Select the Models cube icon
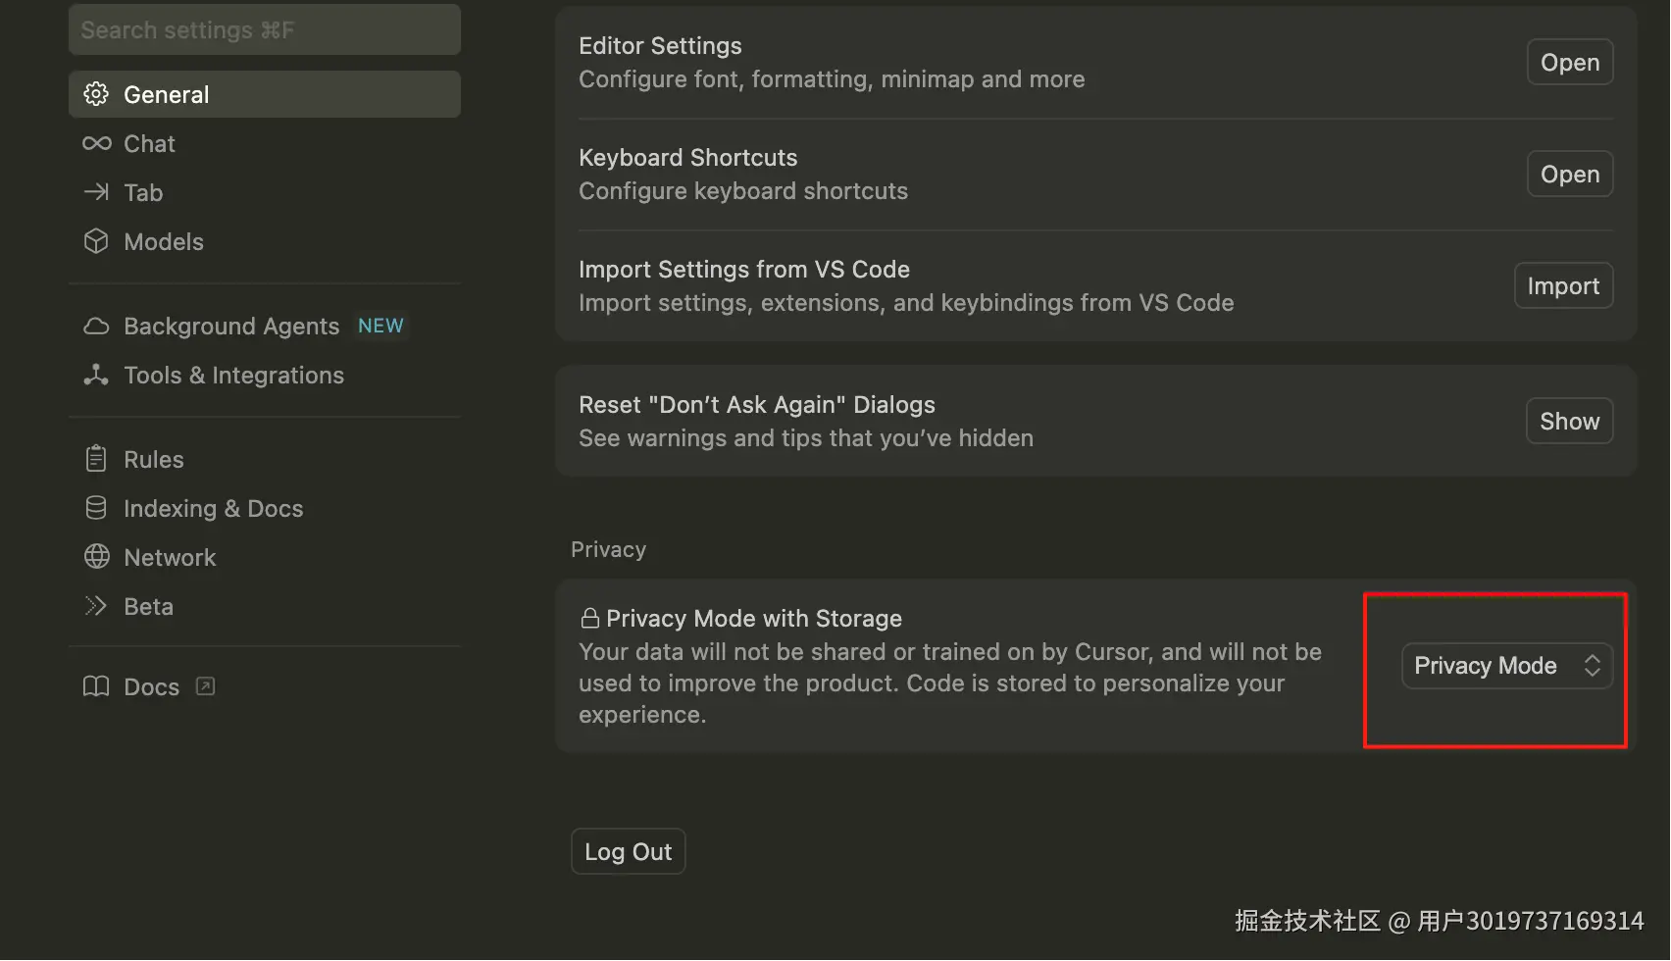This screenshot has height=961, width=1671. click(96, 241)
